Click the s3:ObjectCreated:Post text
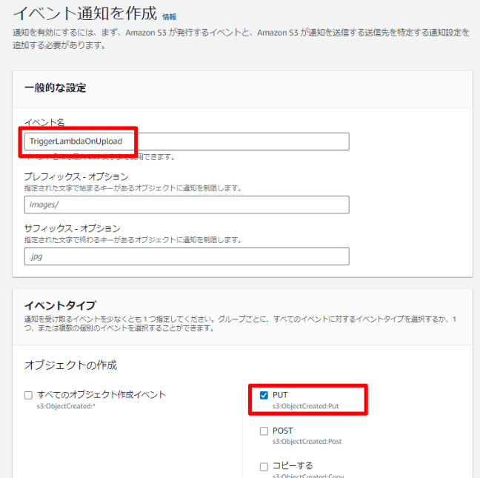 pyautogui.click(x=307, y=442)
